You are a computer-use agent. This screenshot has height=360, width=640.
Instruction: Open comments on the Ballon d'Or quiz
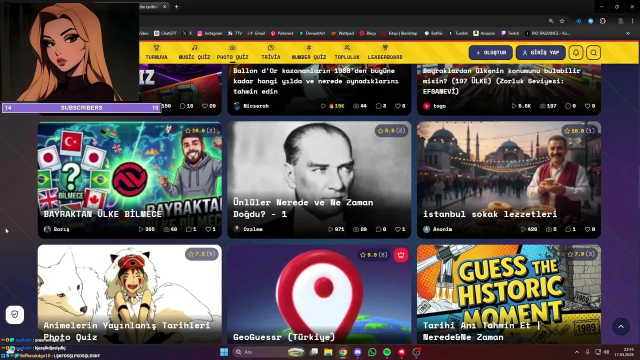[x=381, y=106]
